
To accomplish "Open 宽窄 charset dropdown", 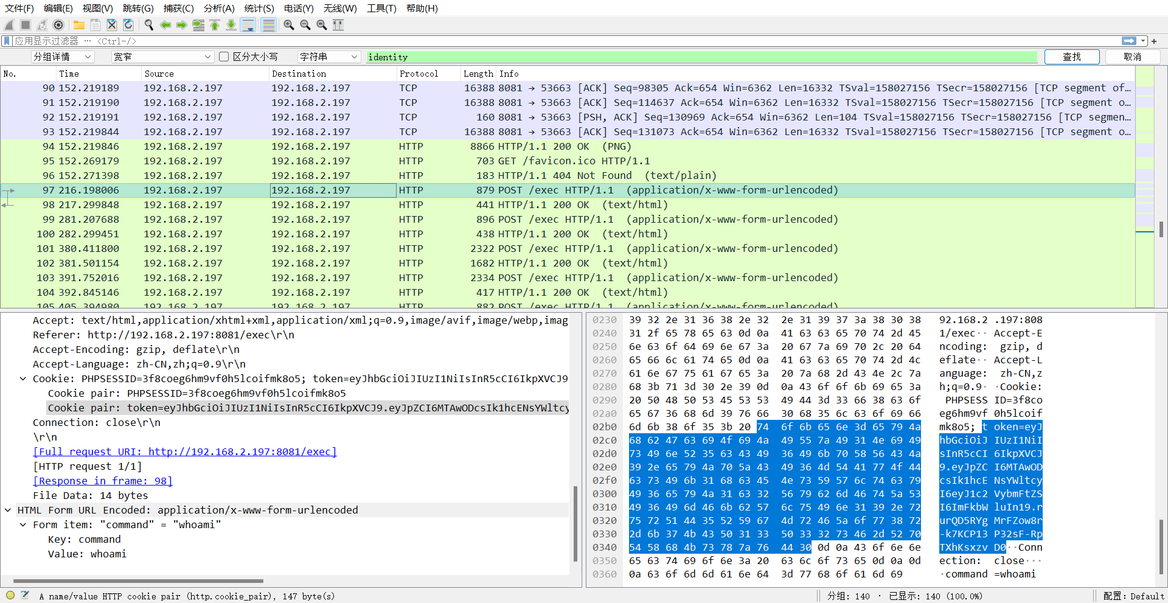I will click(162, 57).
